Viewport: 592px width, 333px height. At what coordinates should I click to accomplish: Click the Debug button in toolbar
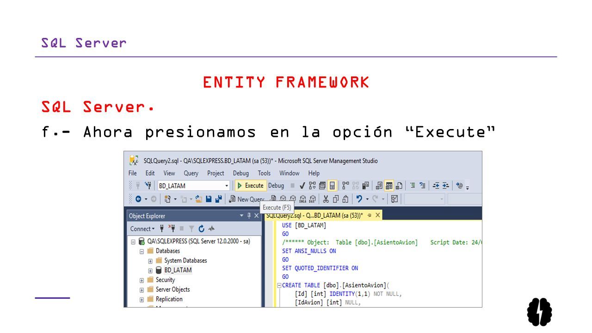pos(276,185)
